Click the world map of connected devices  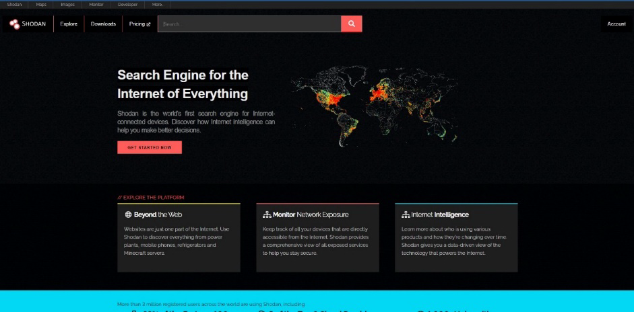coord(375,106)
